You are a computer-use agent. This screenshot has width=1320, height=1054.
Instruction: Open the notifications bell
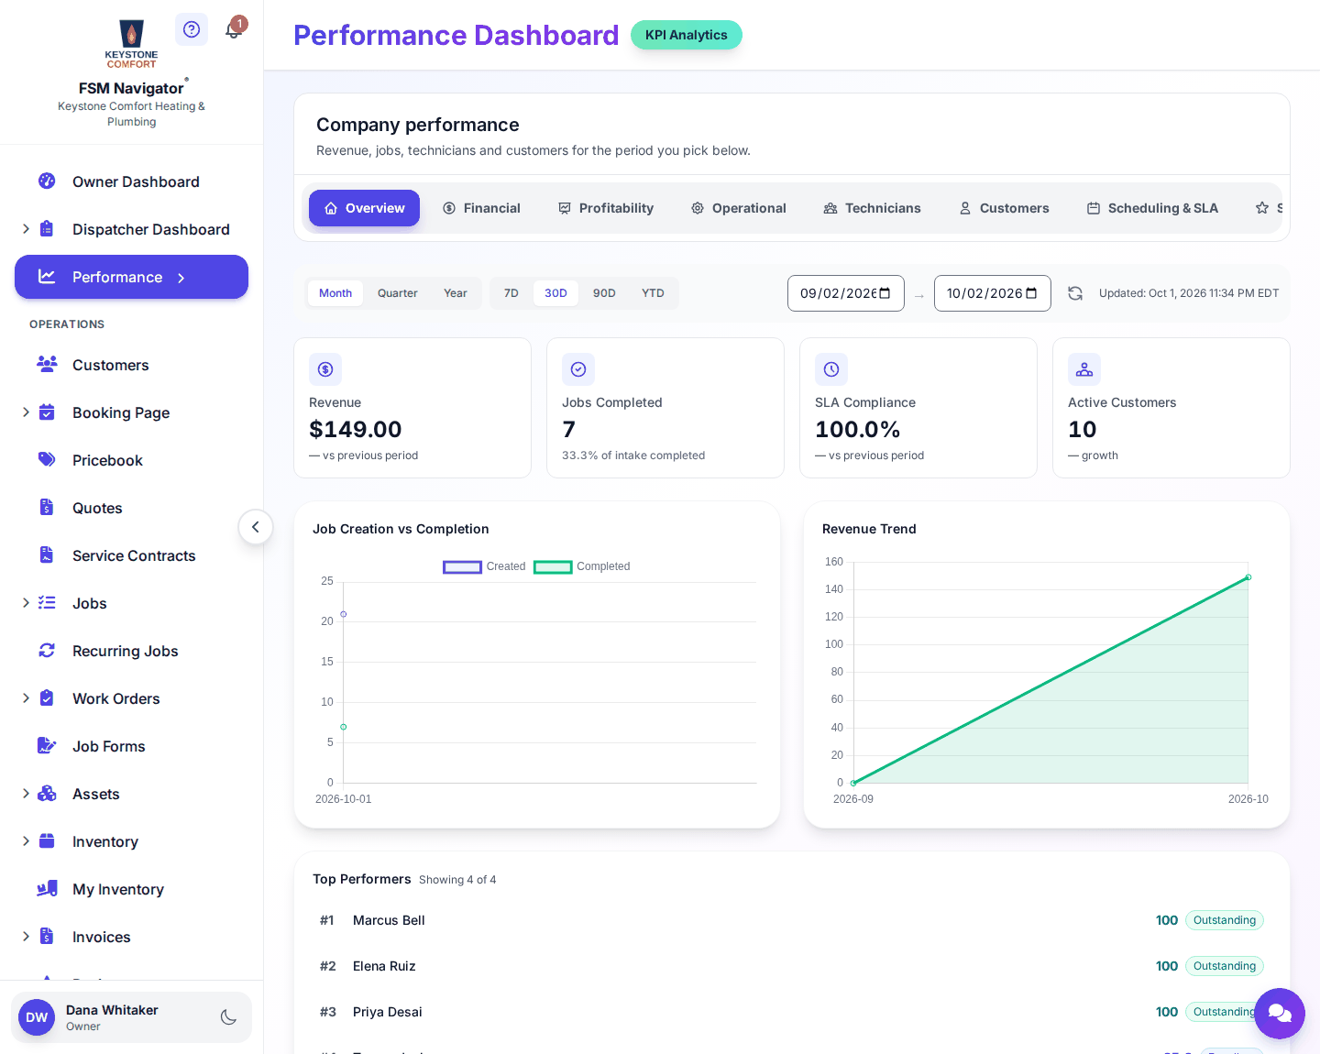(234, 28)
